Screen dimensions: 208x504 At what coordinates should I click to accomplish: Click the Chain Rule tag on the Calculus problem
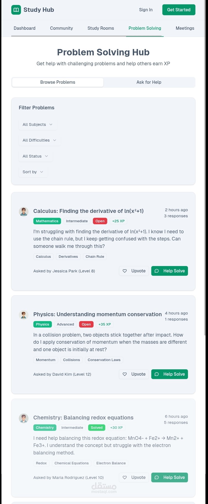(x=95, y=257)
